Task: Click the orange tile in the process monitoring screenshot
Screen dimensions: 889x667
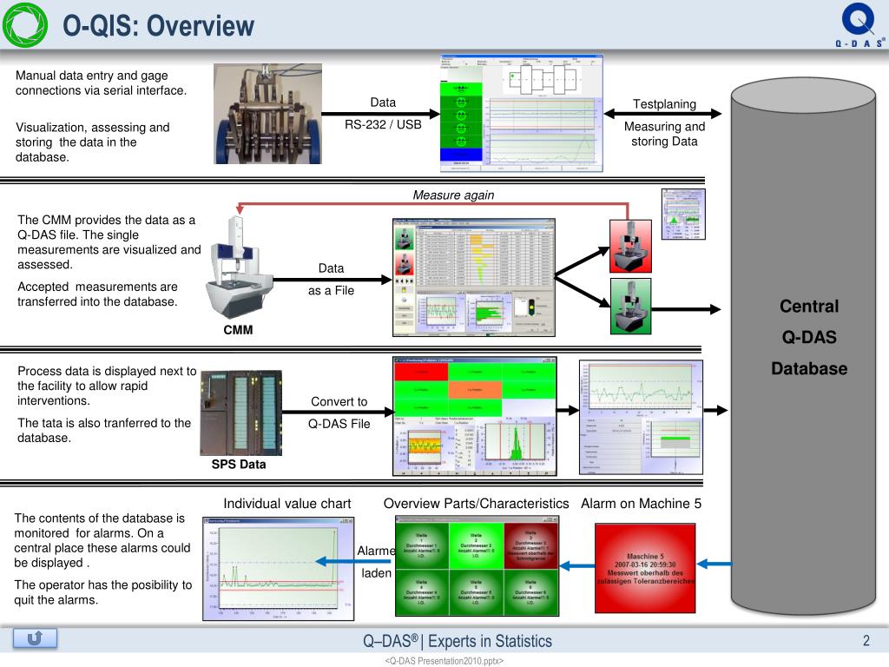Action: pos(475,390)
